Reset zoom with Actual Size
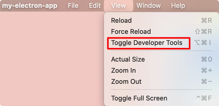This screenshot has width=219, height=106. pyautogui.click(x=161, y=59)
